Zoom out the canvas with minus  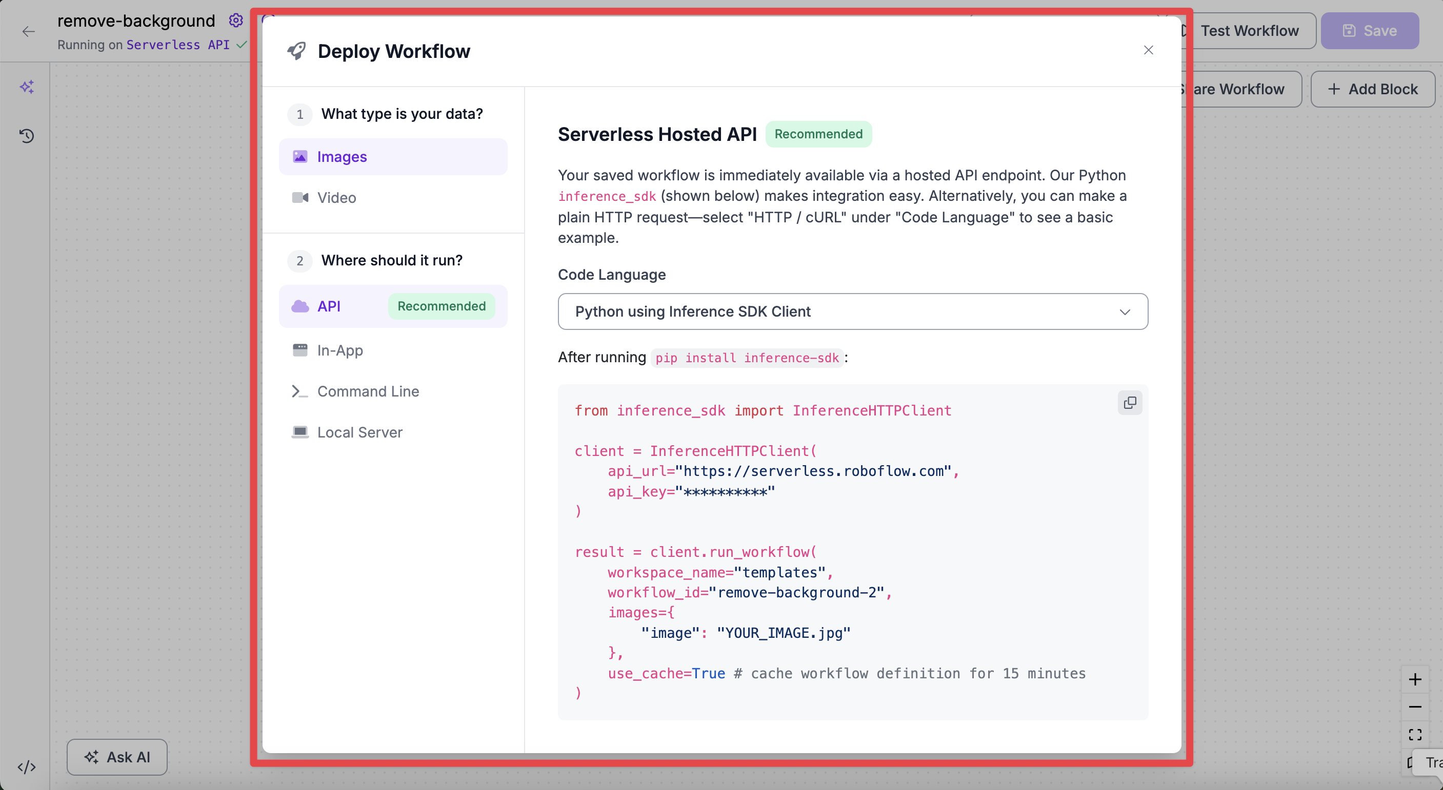click(1415, 707)
